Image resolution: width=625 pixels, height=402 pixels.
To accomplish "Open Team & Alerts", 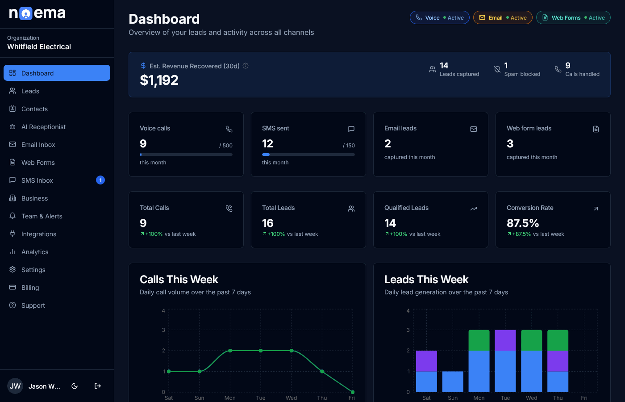I will (57, 216).
